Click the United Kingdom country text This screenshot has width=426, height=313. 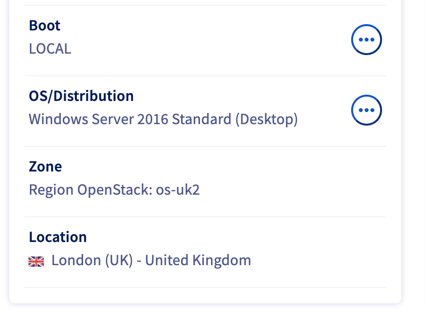pos(198,260)
